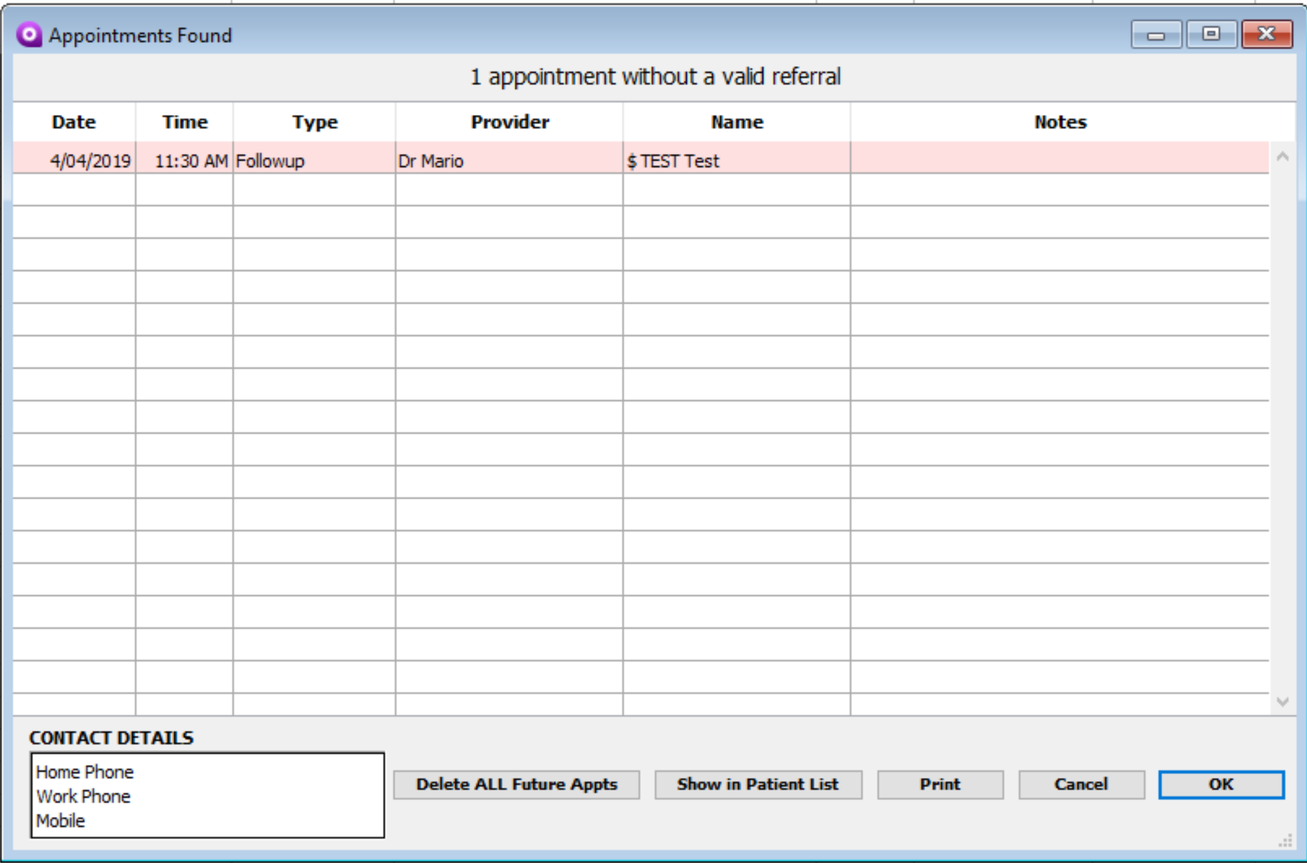The width and height of the screenshot is (1307, 863).
Task: Minimize the Appointments Found window
Action: pos(1156,34)
